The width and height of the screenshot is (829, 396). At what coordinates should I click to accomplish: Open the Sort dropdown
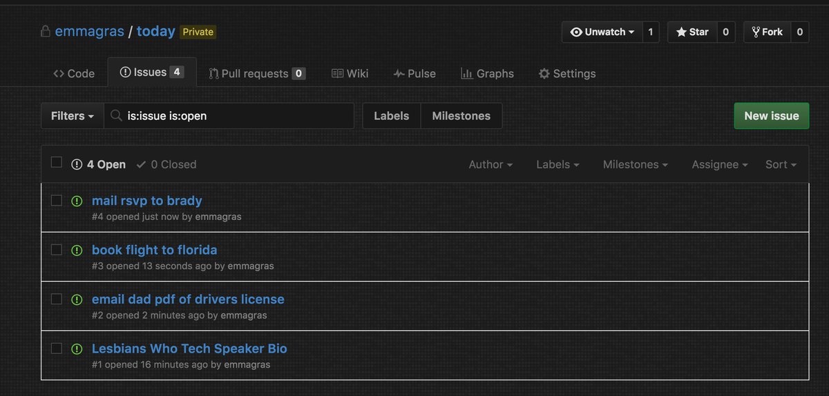pos(781,164)
